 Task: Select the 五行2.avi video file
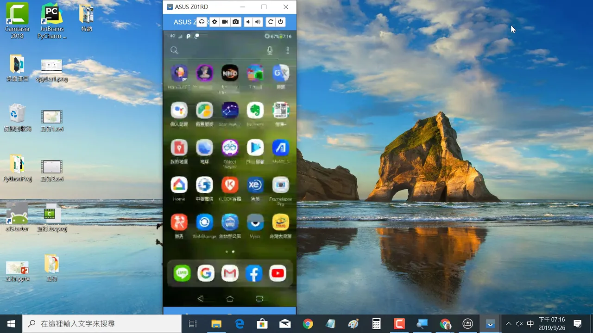(52, 171)
